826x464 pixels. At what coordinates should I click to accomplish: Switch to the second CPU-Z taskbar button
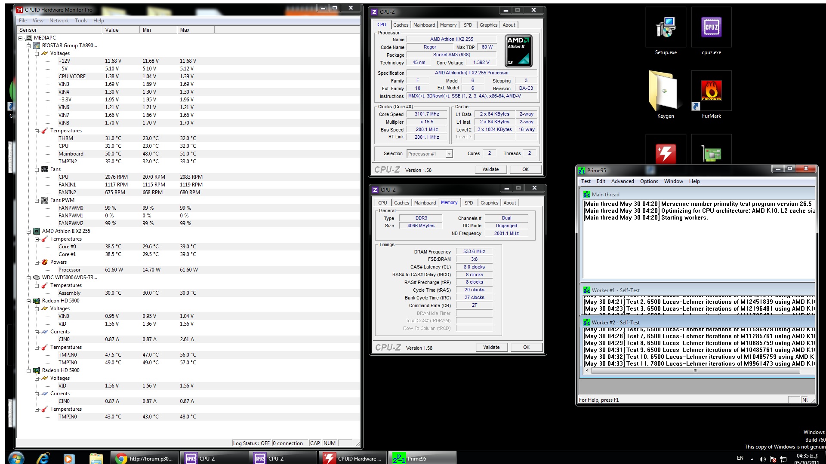click(x=282, y=458)
